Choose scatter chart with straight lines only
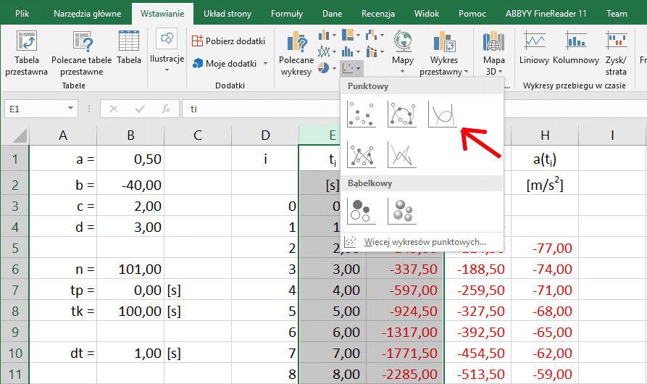 pos(402,154)
